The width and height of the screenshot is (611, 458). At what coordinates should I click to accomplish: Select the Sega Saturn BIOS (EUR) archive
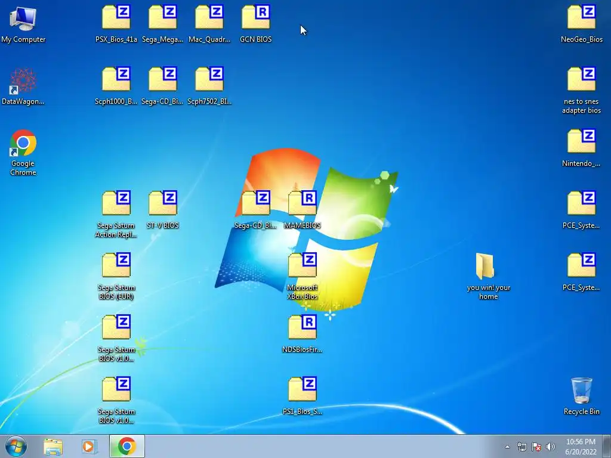pos(116,277)
